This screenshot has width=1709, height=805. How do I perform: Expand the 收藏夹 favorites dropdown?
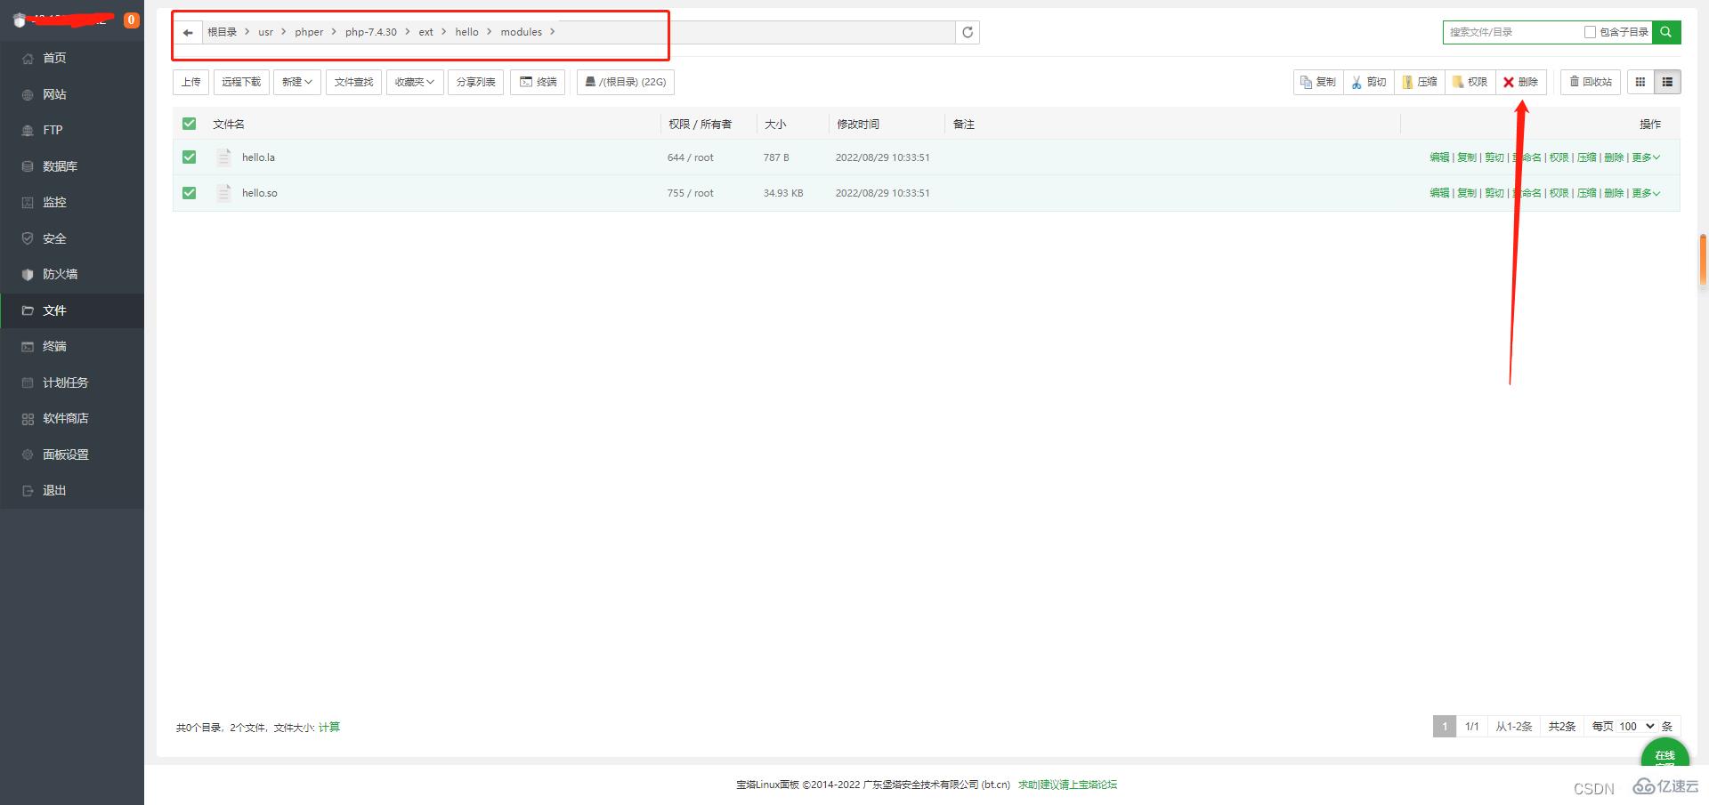pos(415,82)
